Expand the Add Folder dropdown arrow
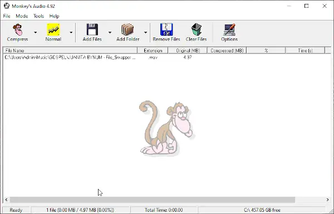334x214 pixels. (145, 32)
